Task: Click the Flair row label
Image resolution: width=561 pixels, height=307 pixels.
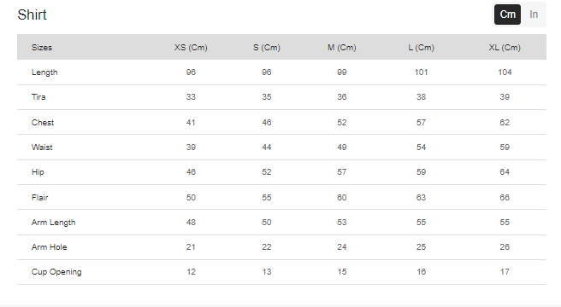Action: coord(39,197)
